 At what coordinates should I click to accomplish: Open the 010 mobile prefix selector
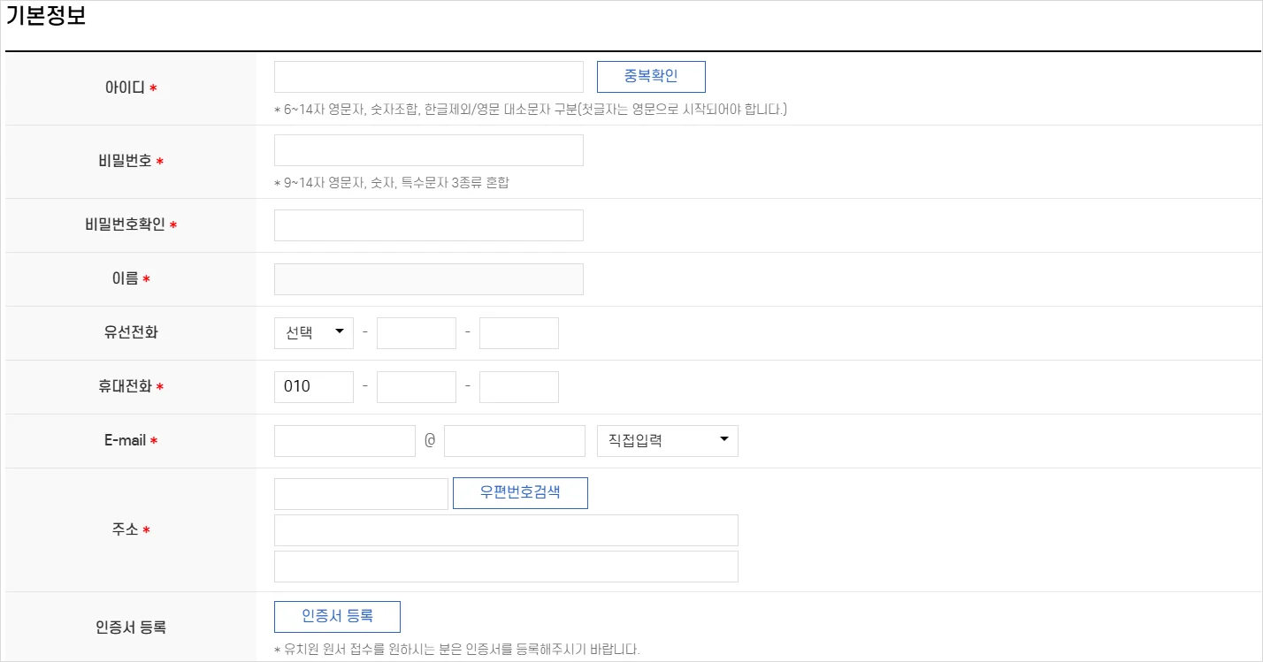[313, 386]
